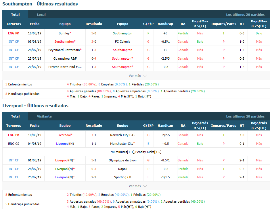
Task: Select date 23/07/19 in Southampton table
Action: pos(35,58)
